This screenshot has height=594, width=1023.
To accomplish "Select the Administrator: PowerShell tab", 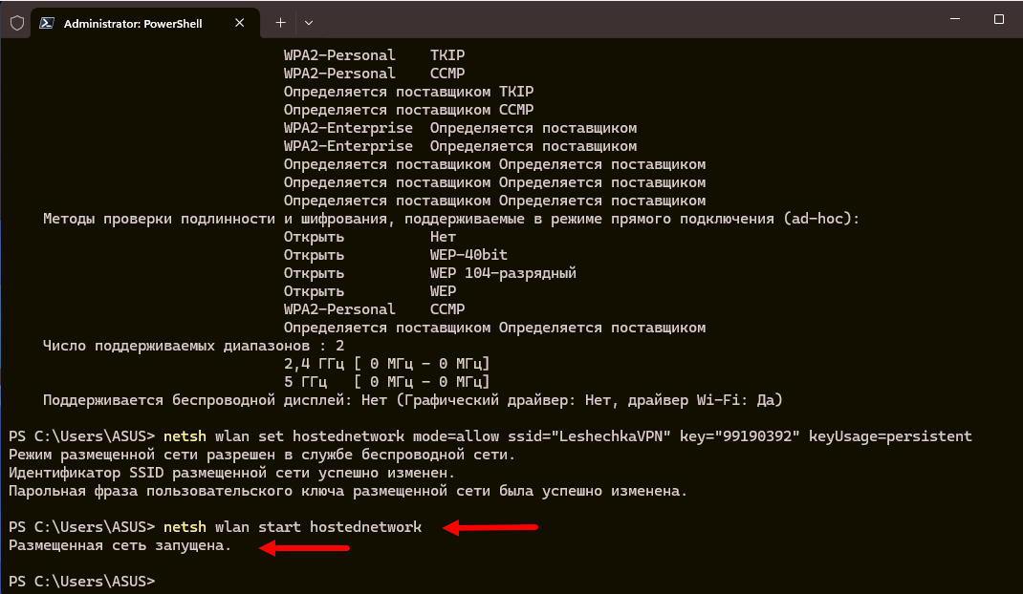I will (133, 24).
